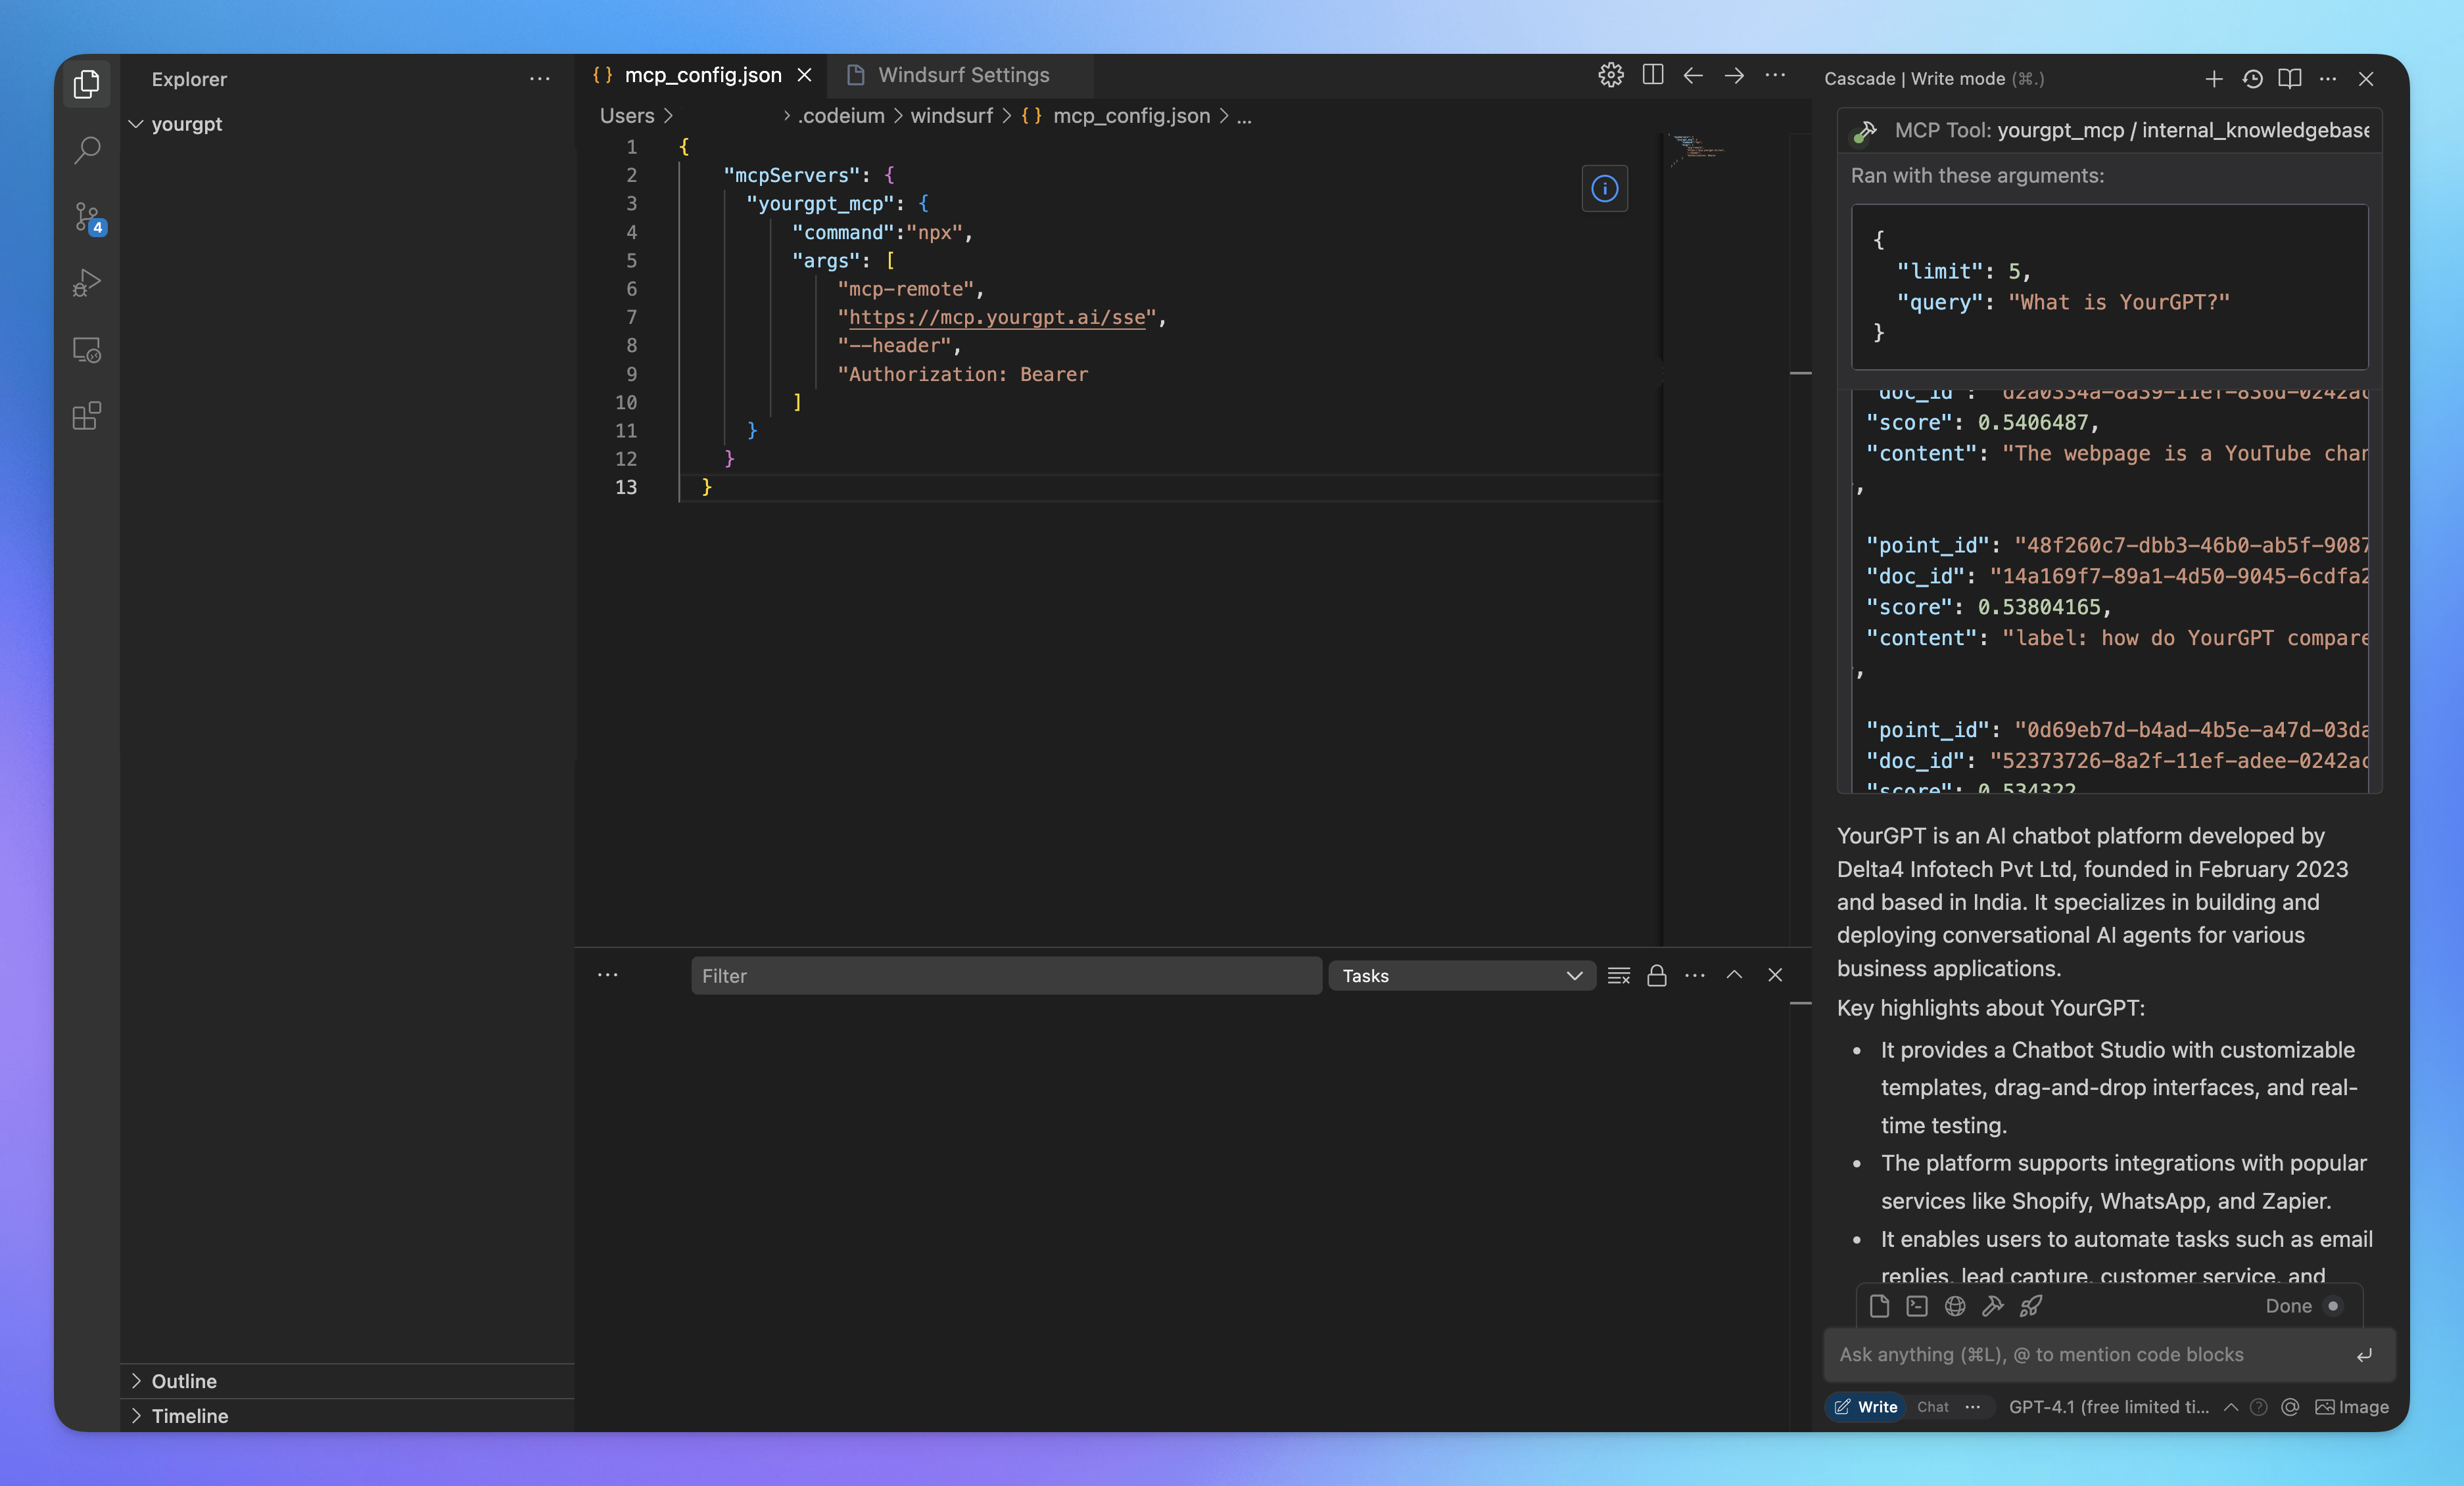The height and width of the screenshot is (1486, 2464).
Task: Open bottom panel ellipsis menu beside lock
Action: pos(1694,976)
